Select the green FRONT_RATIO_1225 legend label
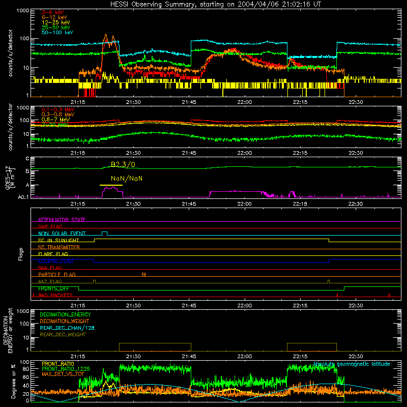Viewport: 407px width, 407px height. pyautogui.click(x=66, y=369)
